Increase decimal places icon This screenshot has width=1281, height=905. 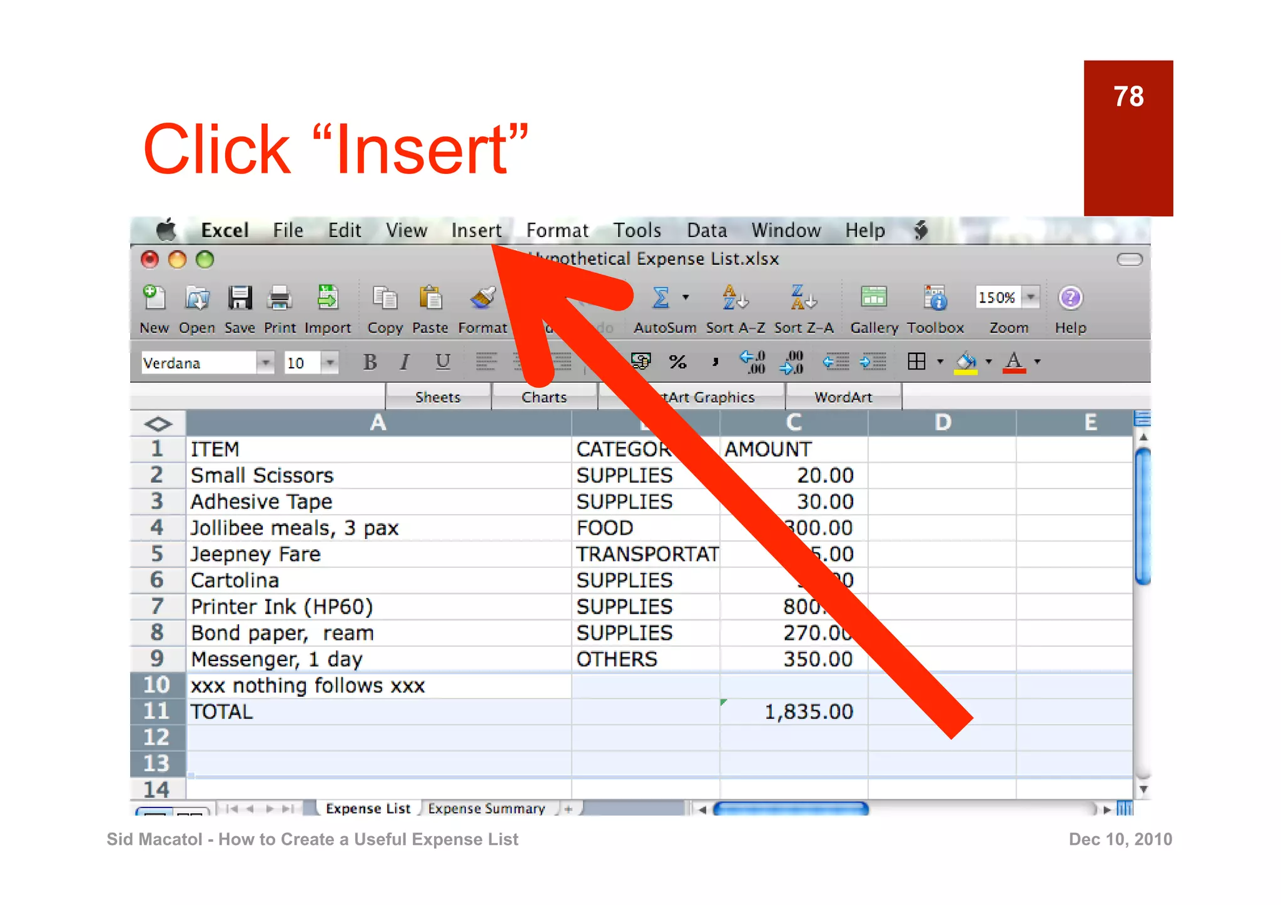752,361
